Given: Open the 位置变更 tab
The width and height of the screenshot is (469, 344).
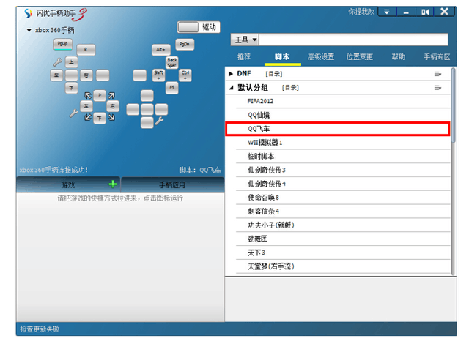Looking at the screenshot, I should click(360, 57).
